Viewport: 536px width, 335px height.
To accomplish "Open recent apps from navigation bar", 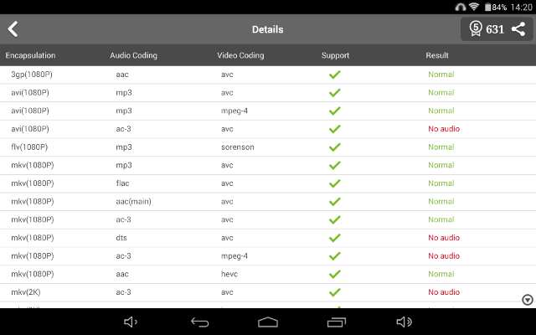I will (337, 322).
